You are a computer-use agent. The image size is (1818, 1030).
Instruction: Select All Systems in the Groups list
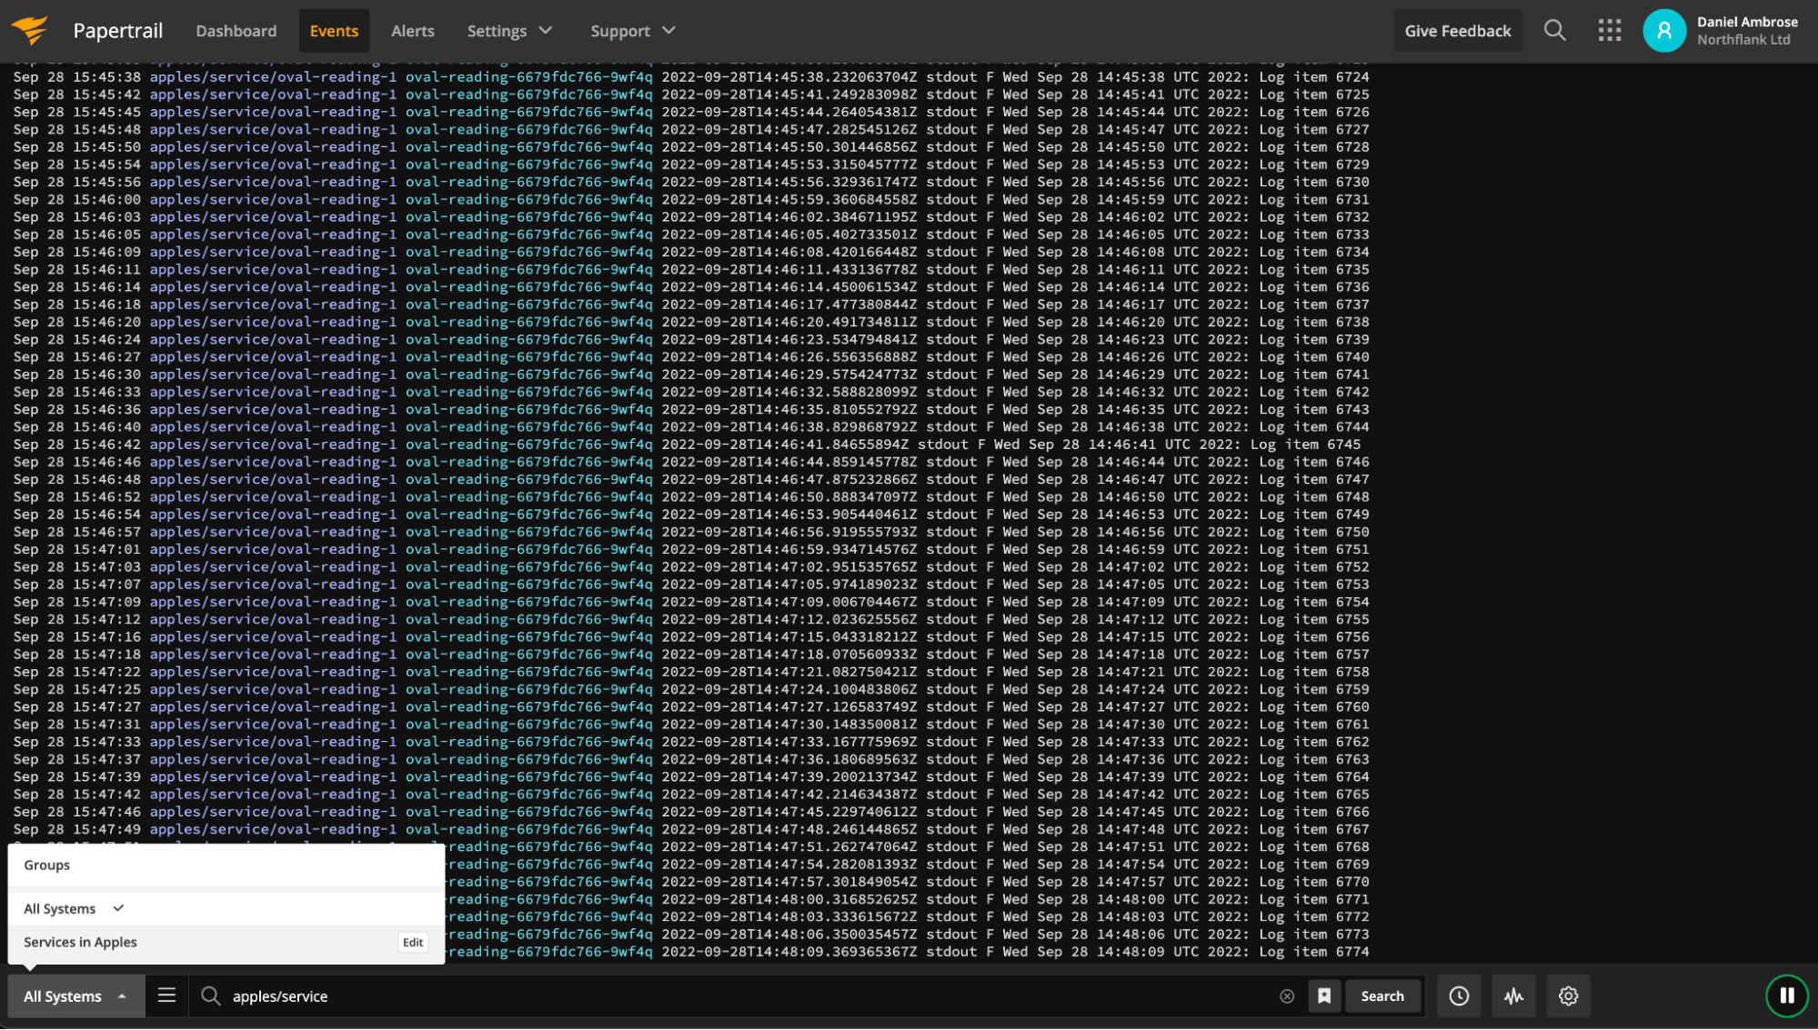(x=226, y=909)
